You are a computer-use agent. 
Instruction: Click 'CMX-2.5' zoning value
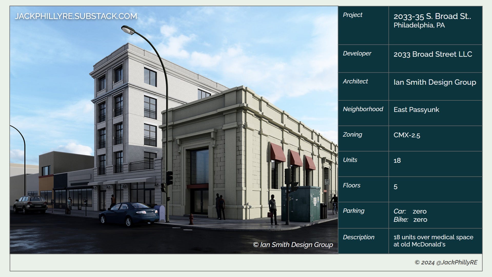tap(407, 135)
